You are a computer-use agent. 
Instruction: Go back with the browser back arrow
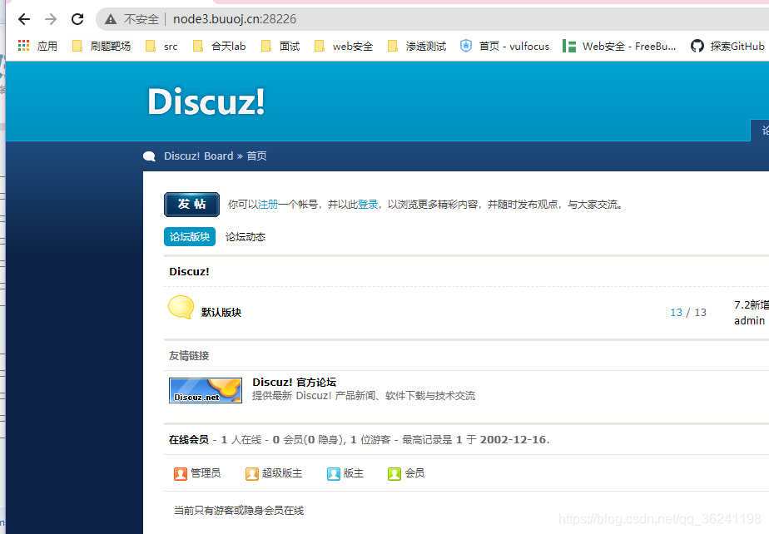24,19
